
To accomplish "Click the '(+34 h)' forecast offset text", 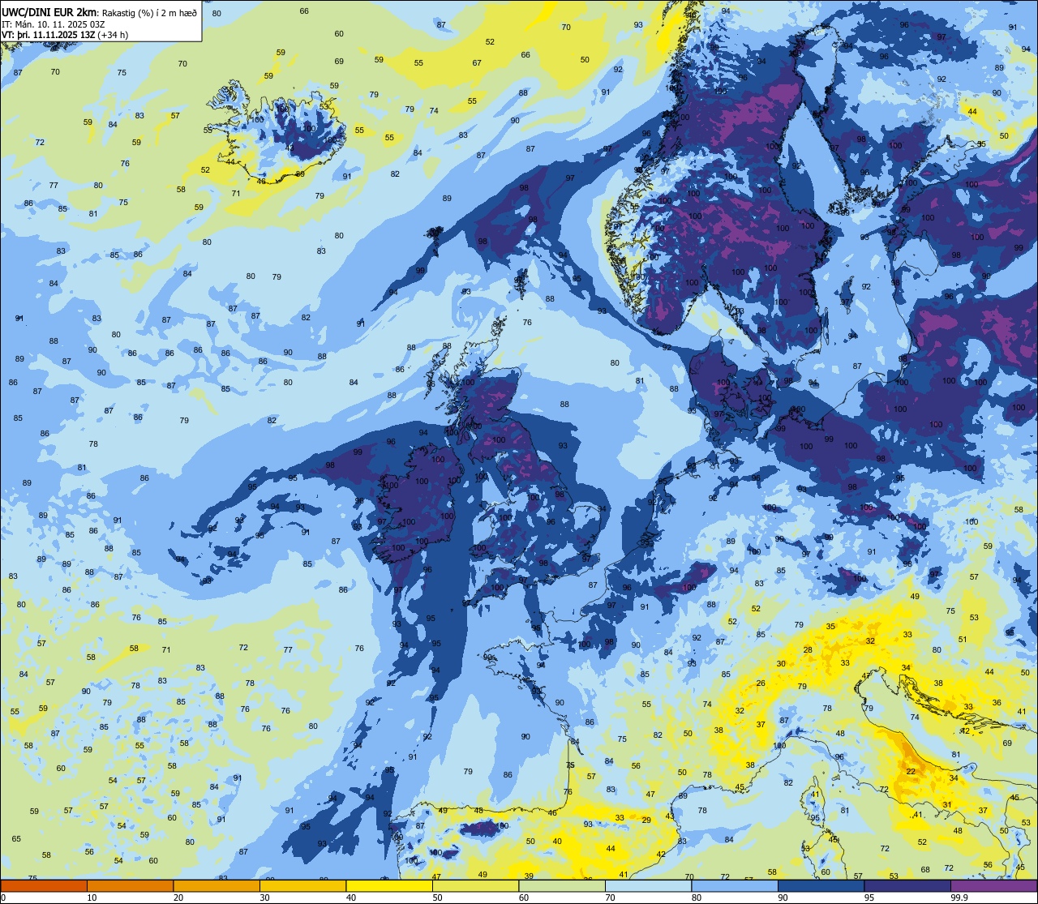I will click(x=114, y=35).
